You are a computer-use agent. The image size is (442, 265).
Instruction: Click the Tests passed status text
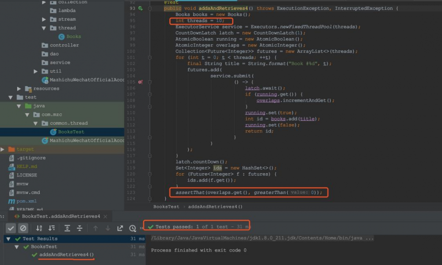click(x=202, y=227)
